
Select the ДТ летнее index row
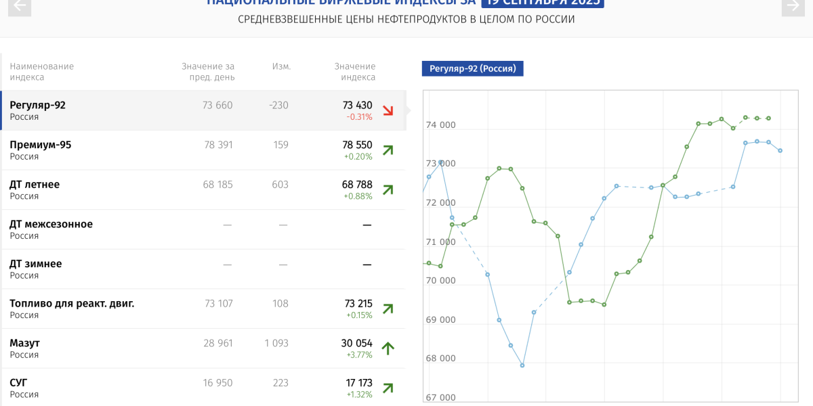(x=203, y=190)
